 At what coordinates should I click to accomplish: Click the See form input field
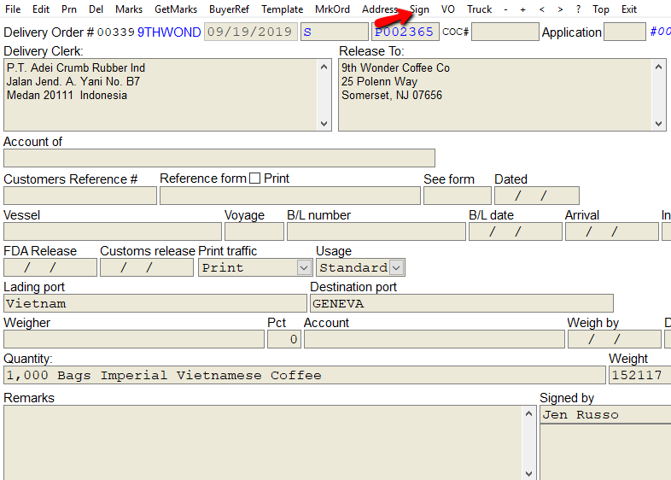[x=458, y=196]
